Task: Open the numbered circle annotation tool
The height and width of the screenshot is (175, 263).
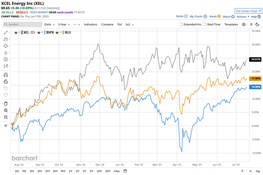Action: click(x=6, y=59)
